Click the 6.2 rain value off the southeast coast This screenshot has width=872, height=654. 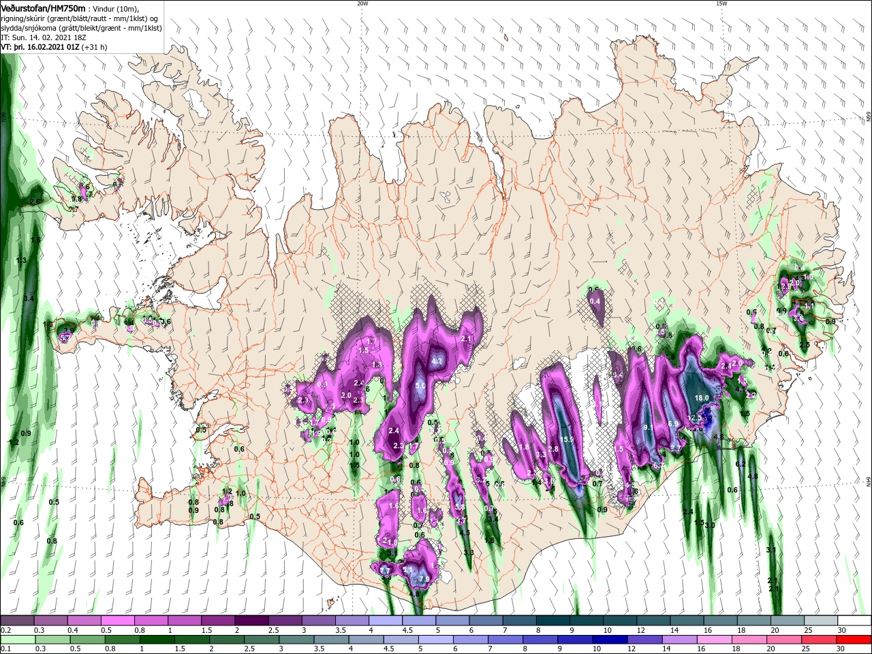tap(741, 464)
